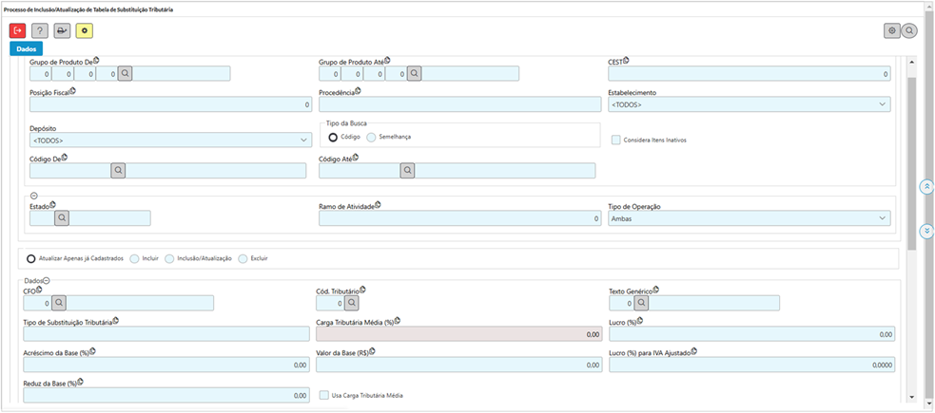The height and width of the screenshot is (413, 935).
Task: Click the Lucro (%) input field
Action: (750, 334)
